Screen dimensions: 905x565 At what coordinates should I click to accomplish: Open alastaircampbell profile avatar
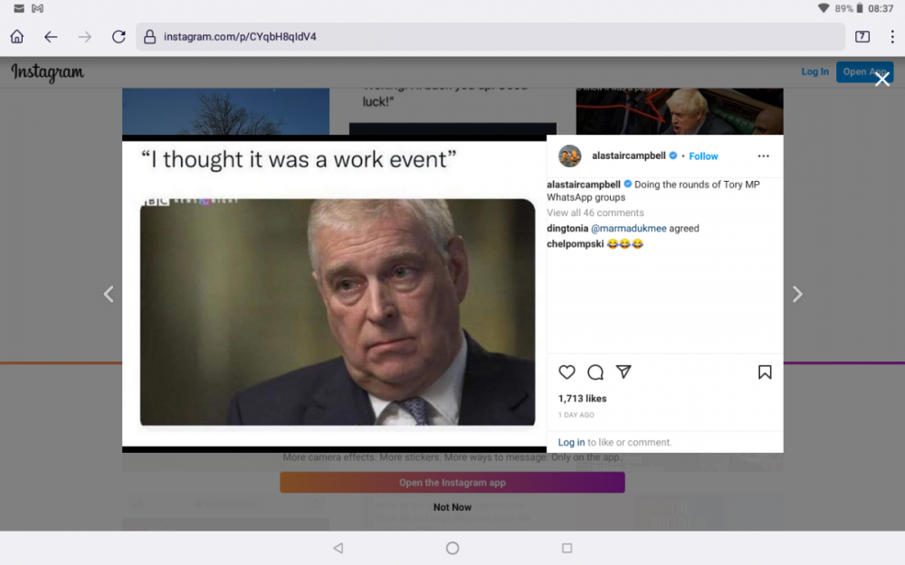click(569, 156)
